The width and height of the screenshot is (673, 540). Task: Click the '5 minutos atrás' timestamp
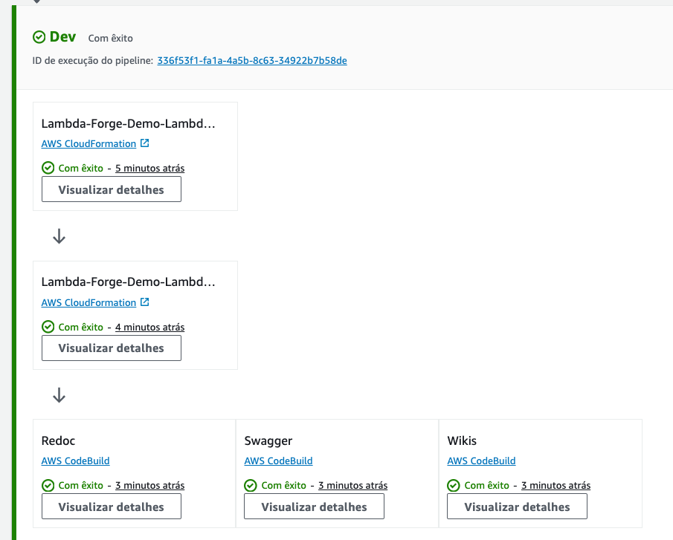(149, 169)
